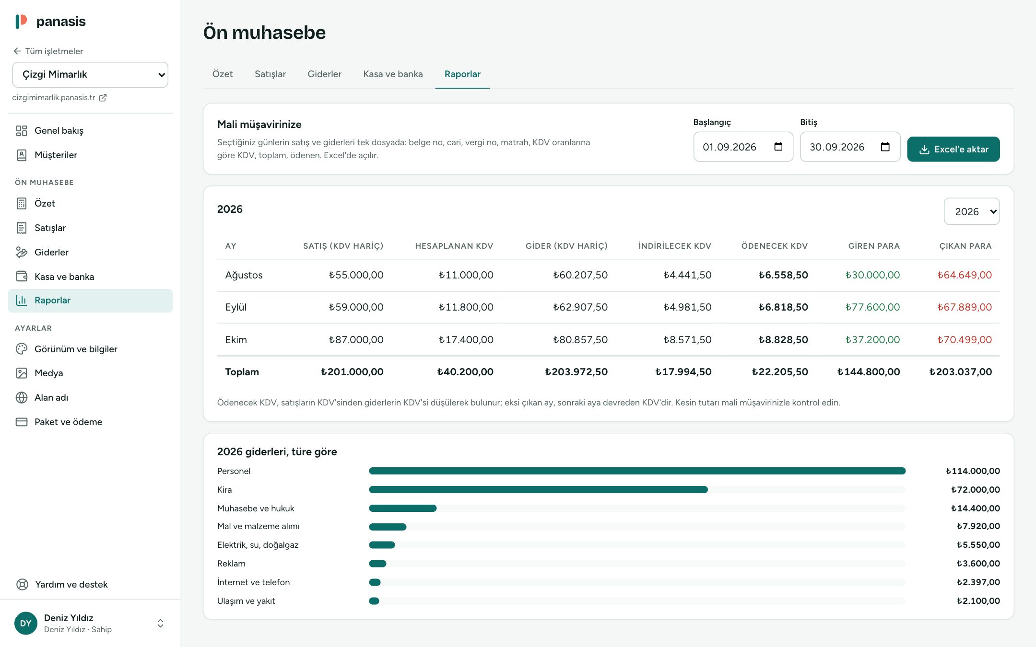Click the Medya image icon
The image size is (1036, 647).
coord(22,373)
